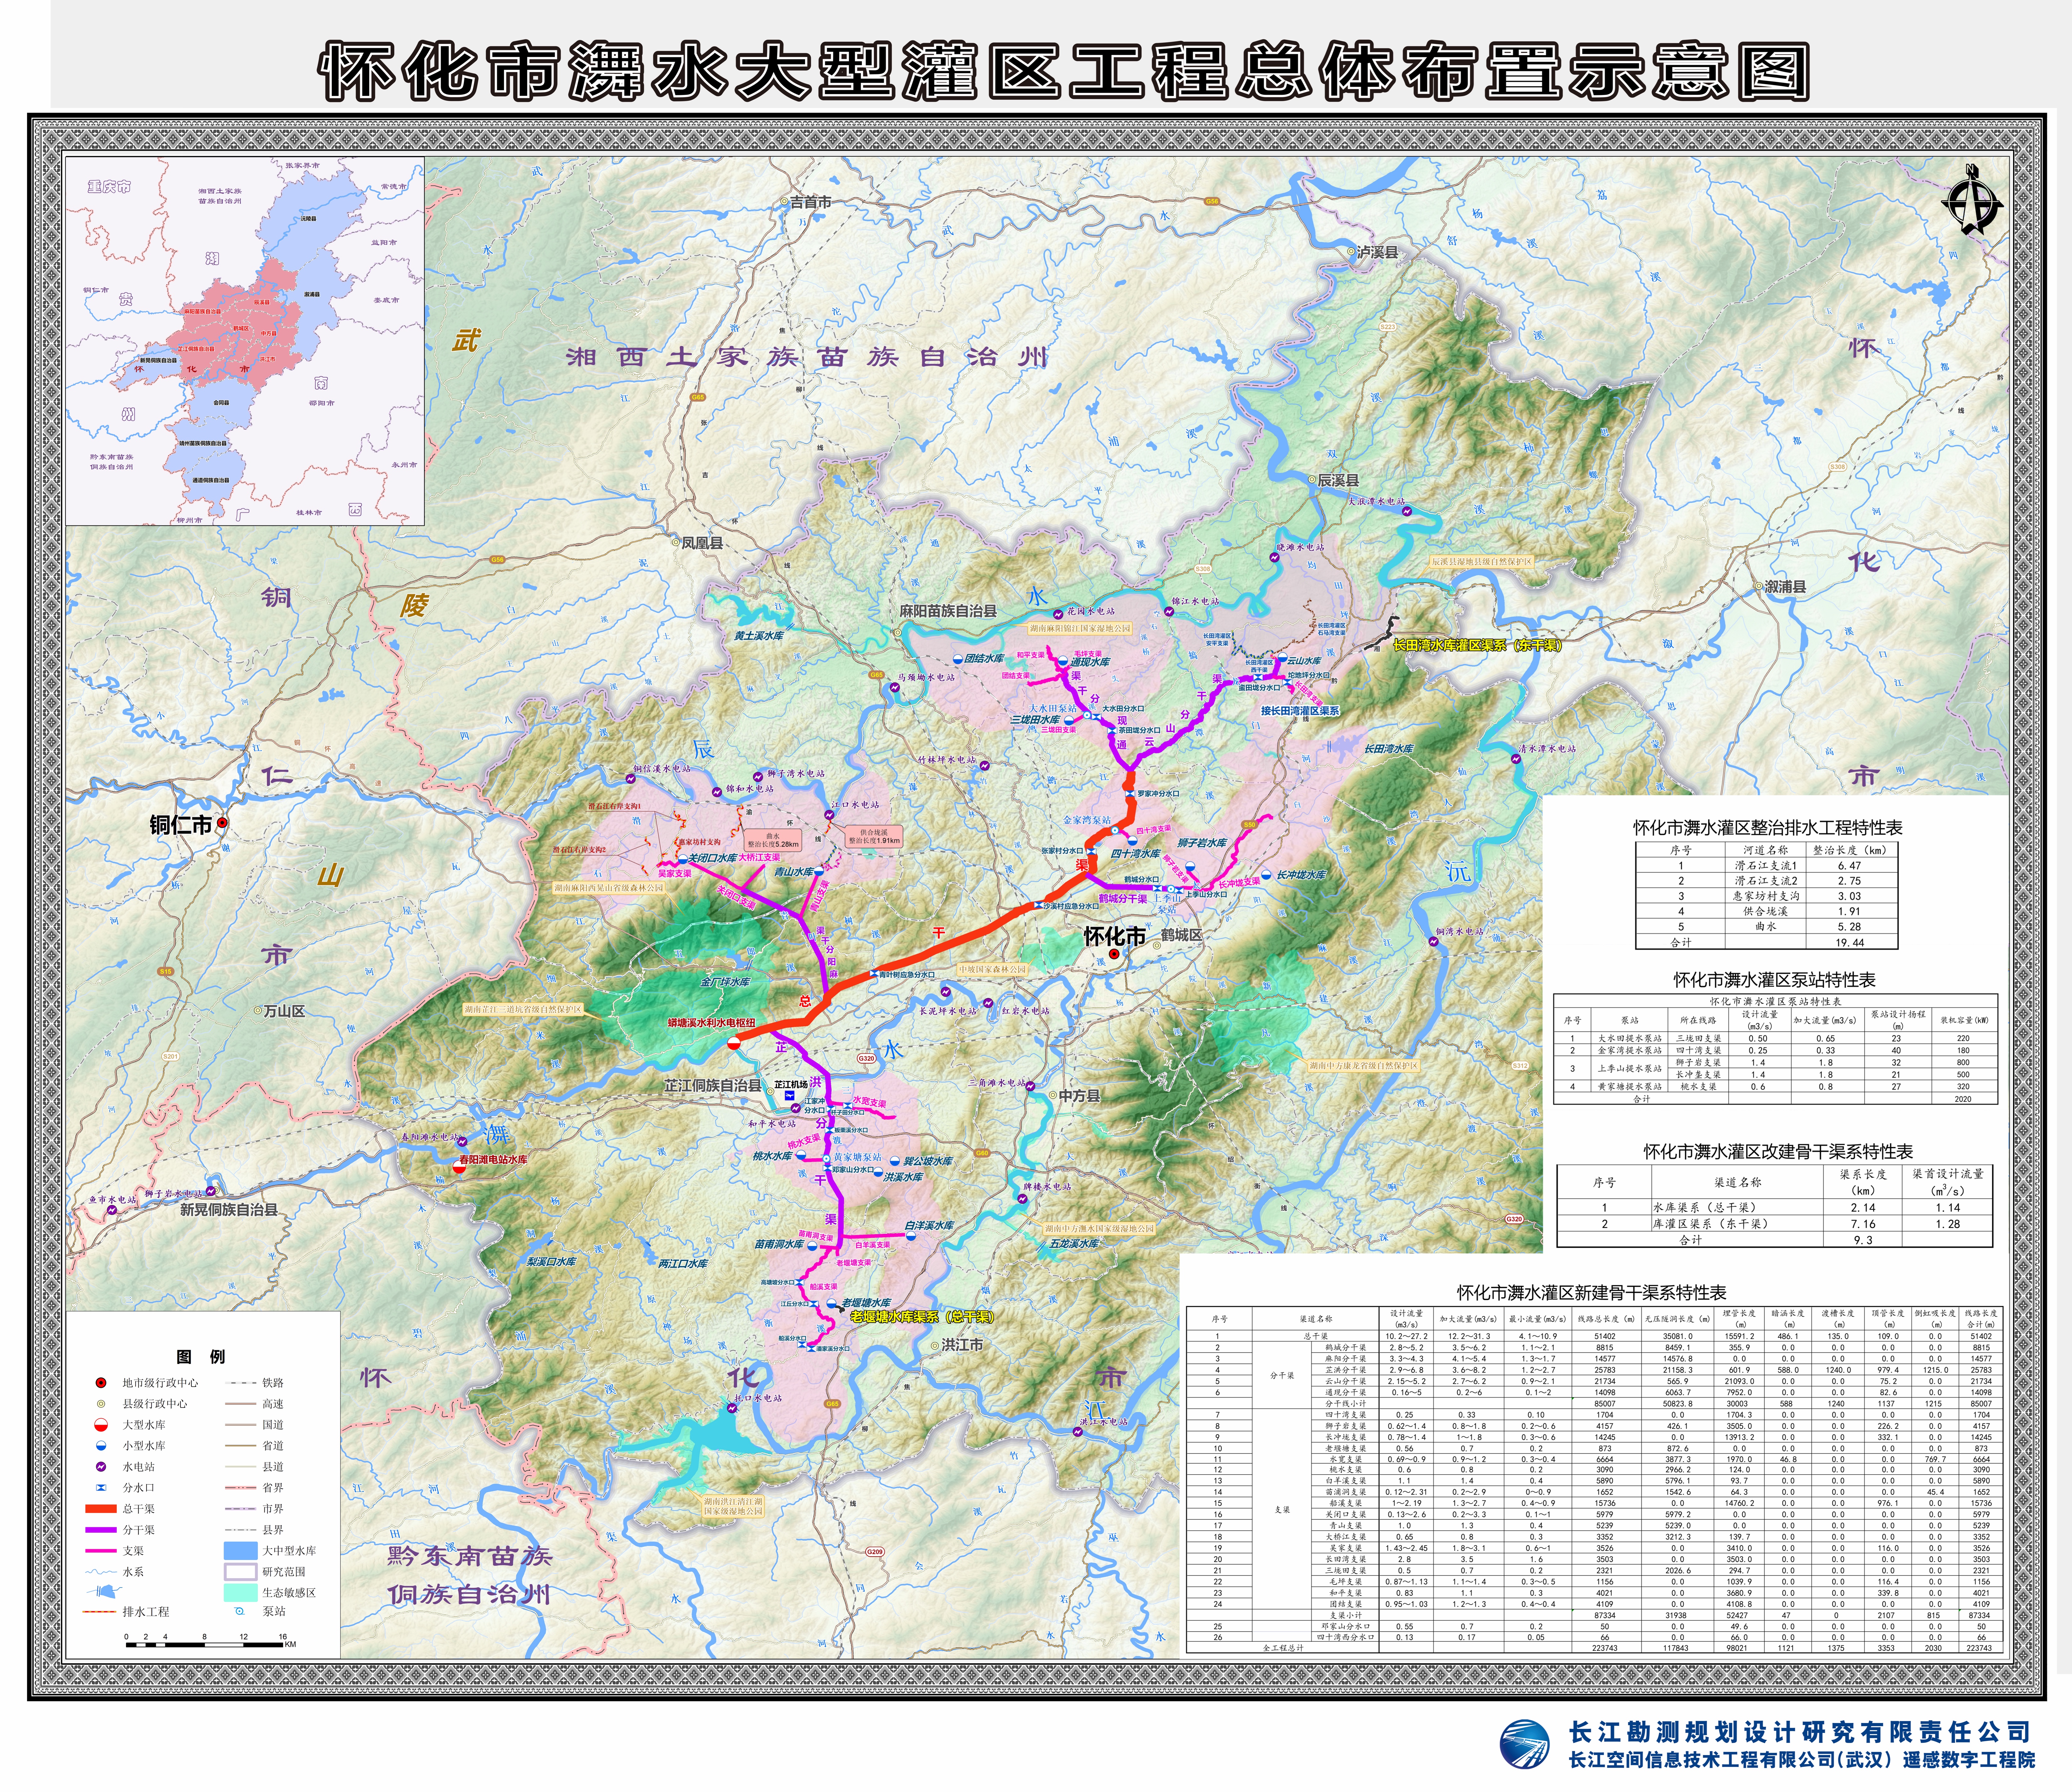Click the 图例 legend heading
The height and width of the screenshot is (1792, 2072).
pyautogui.click(x=201, y=1357)
